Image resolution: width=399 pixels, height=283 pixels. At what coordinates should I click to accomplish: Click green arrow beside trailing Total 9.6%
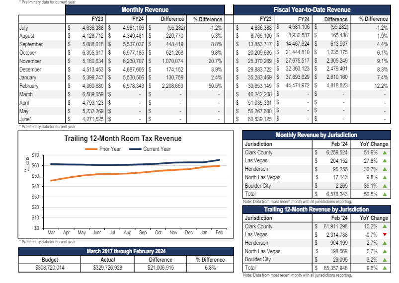click(x=384, y=268)
